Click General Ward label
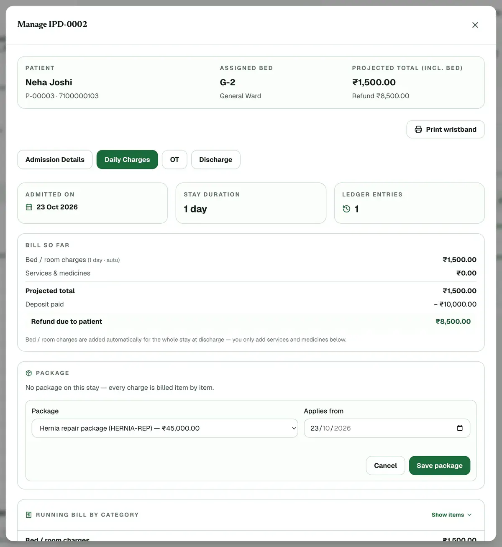The width and height of the screenshot is (502, 547). point(241,96)
